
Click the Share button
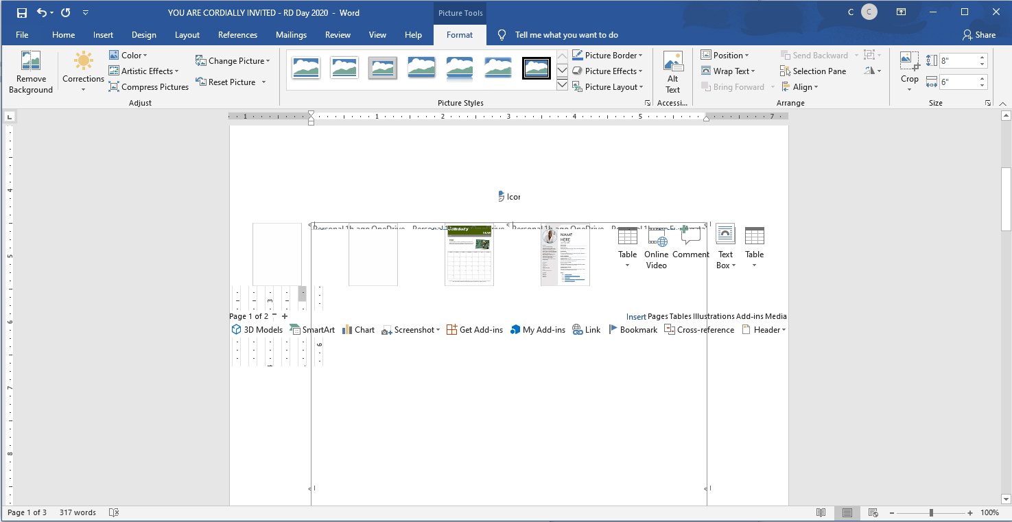[979, 35]
